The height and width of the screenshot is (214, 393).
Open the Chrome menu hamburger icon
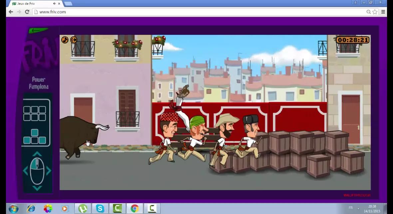pos(383,12)
